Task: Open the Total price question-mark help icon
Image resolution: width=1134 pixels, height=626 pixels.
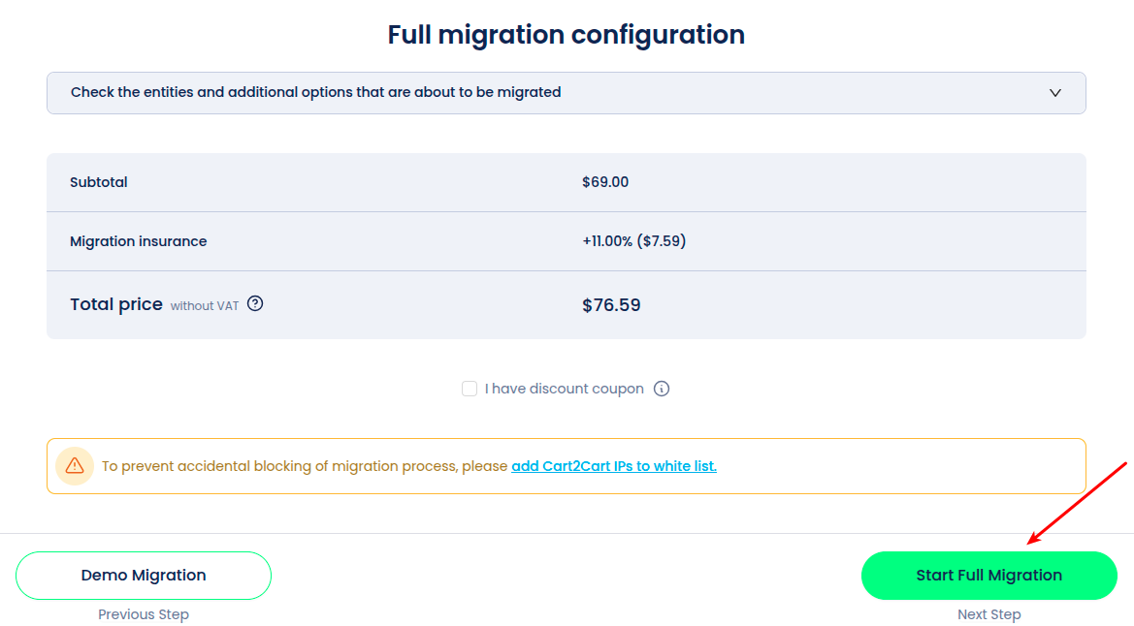Action: pos(255,304)
